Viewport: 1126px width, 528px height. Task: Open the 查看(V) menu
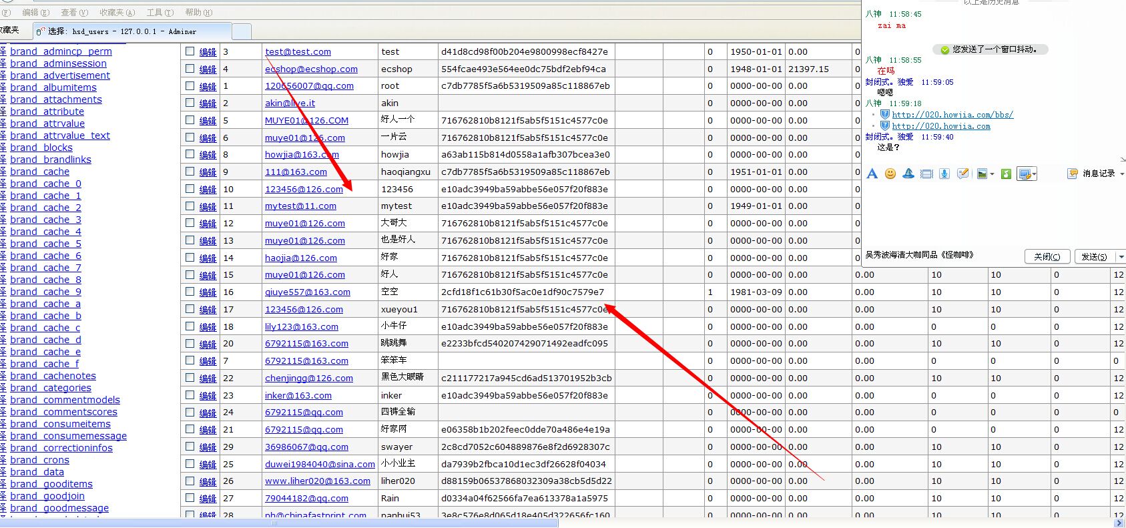[x=75, y=12]
